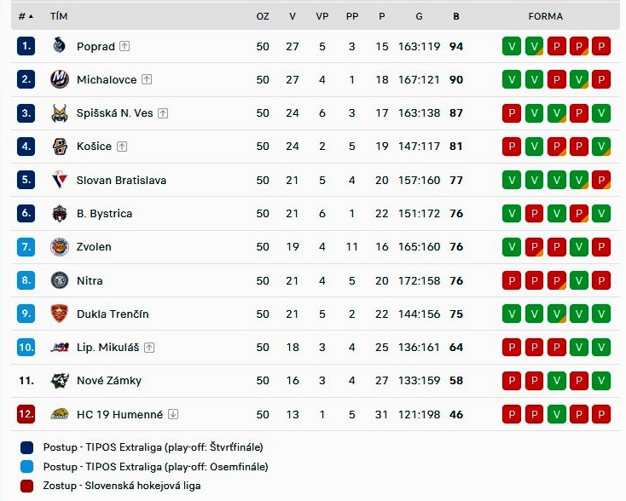Screen dimensions: 626x501
Task: Click the FORMA column header
Action: [545, 16]
